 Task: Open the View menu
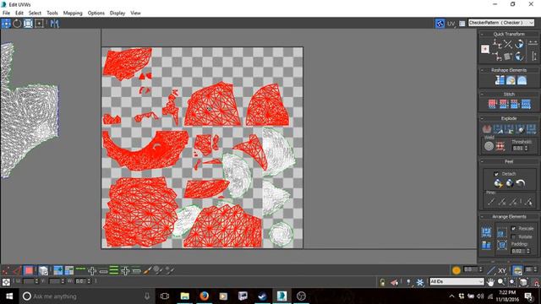135,14
